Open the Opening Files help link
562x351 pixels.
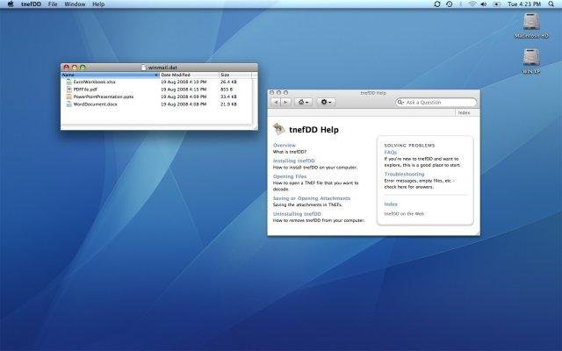click(290, 176)
